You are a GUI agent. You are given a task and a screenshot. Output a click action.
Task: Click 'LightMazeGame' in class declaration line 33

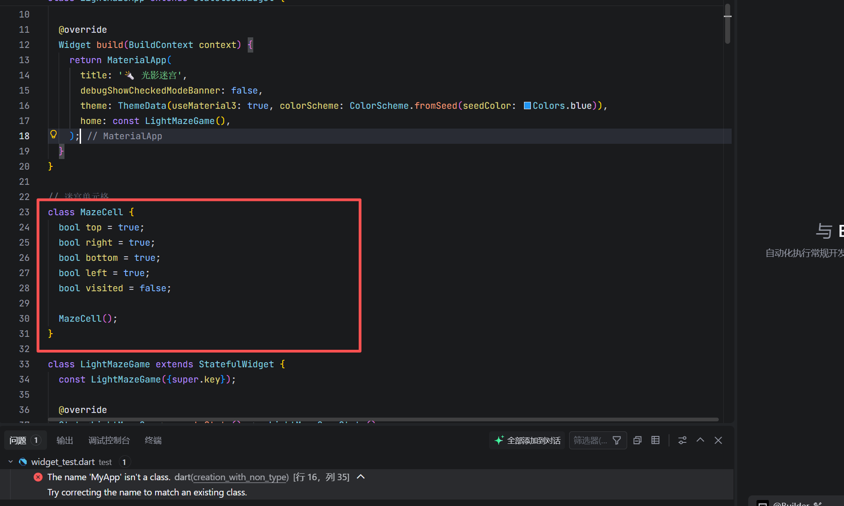click(115, 364)
